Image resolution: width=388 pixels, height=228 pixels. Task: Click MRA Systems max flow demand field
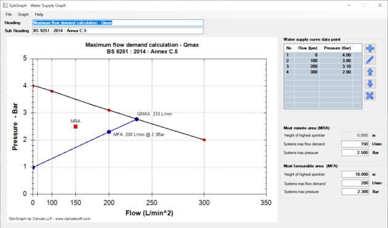click(x=355, y=144)
